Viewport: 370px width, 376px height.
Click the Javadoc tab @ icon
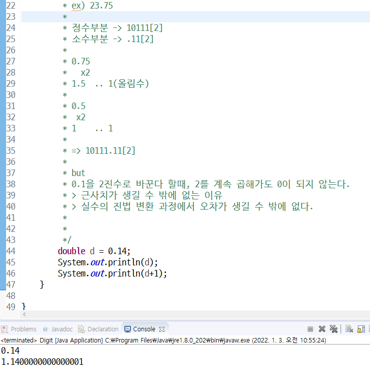click(45, 329)
